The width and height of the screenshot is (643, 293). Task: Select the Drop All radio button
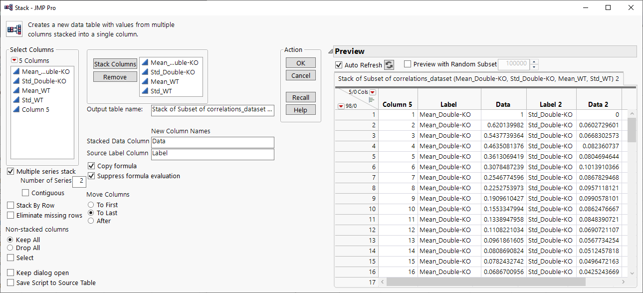(x=10, y=248)
